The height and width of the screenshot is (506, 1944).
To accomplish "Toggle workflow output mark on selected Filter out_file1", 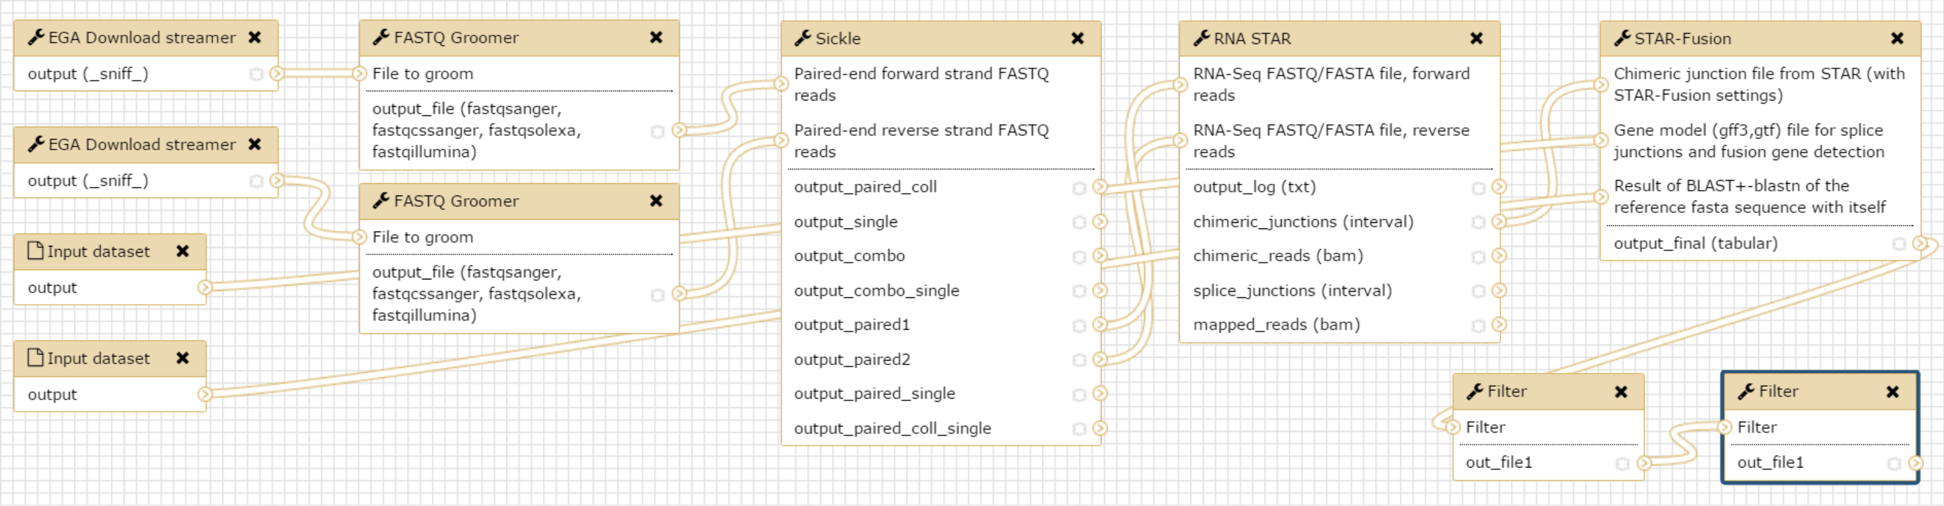I will pos(1894,464).
